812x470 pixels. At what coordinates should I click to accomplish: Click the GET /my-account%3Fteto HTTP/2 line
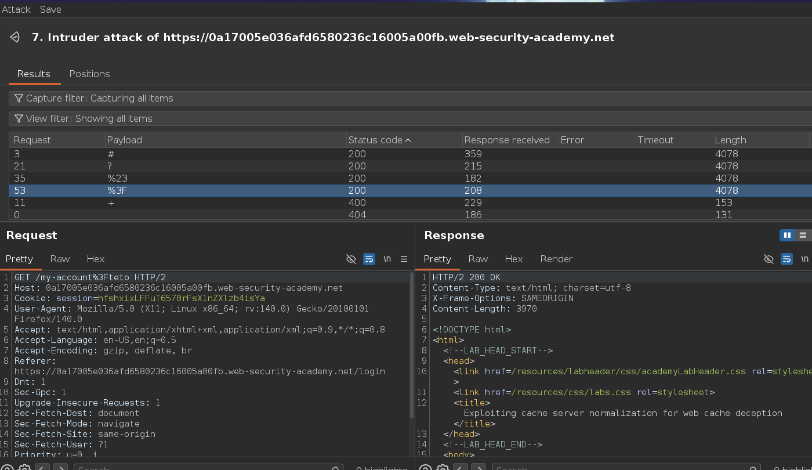90,277
